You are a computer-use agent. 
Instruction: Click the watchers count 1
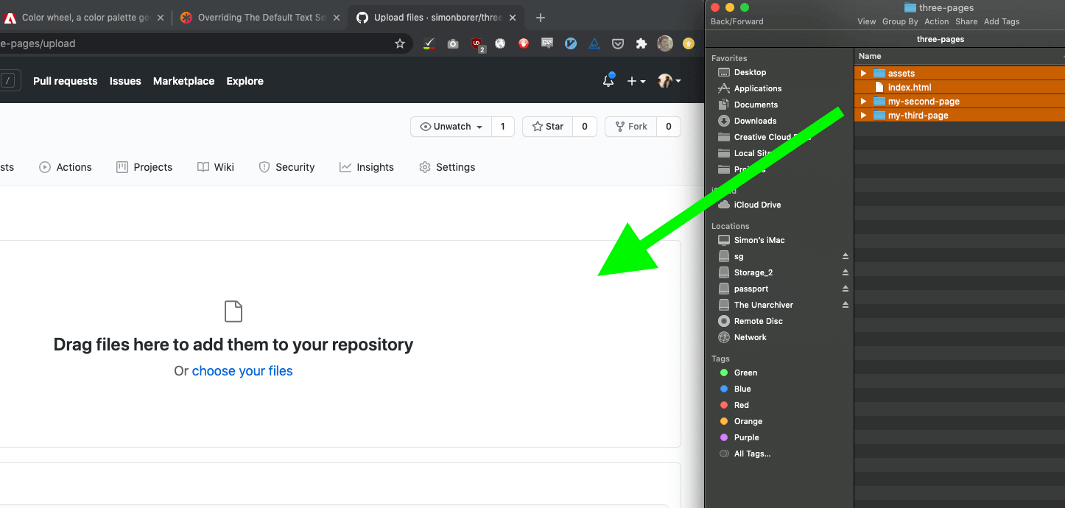(x=503, y=127)
